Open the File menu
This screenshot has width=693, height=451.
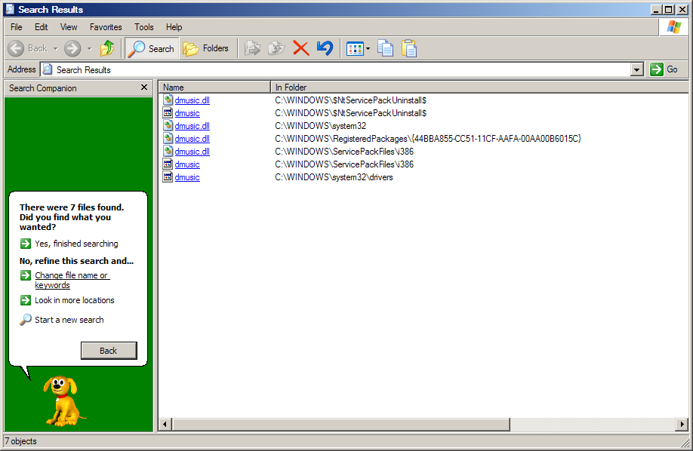[17, 27]
